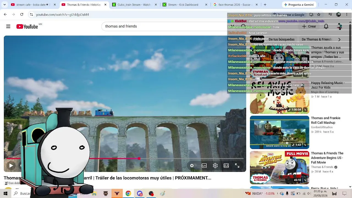Open the Chrome profile avatar
Image resolution: width=352 pixels, height=198 pixels.
click(339, 15)
